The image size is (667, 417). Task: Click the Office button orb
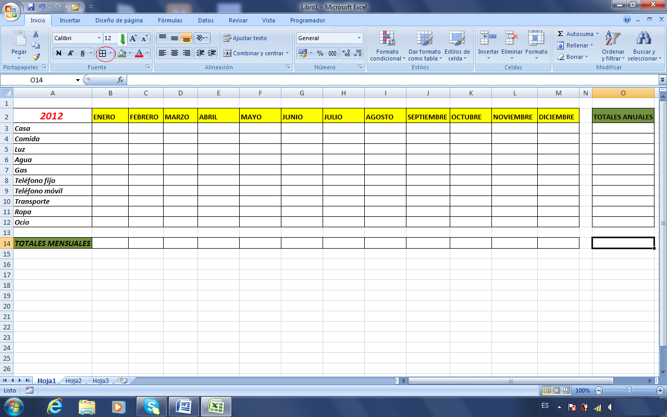pos(10,10)
